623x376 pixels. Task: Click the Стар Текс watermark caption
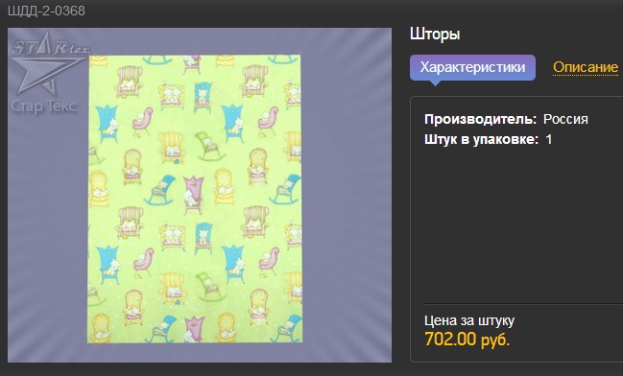pyautogui.click(x=44, y=106)
